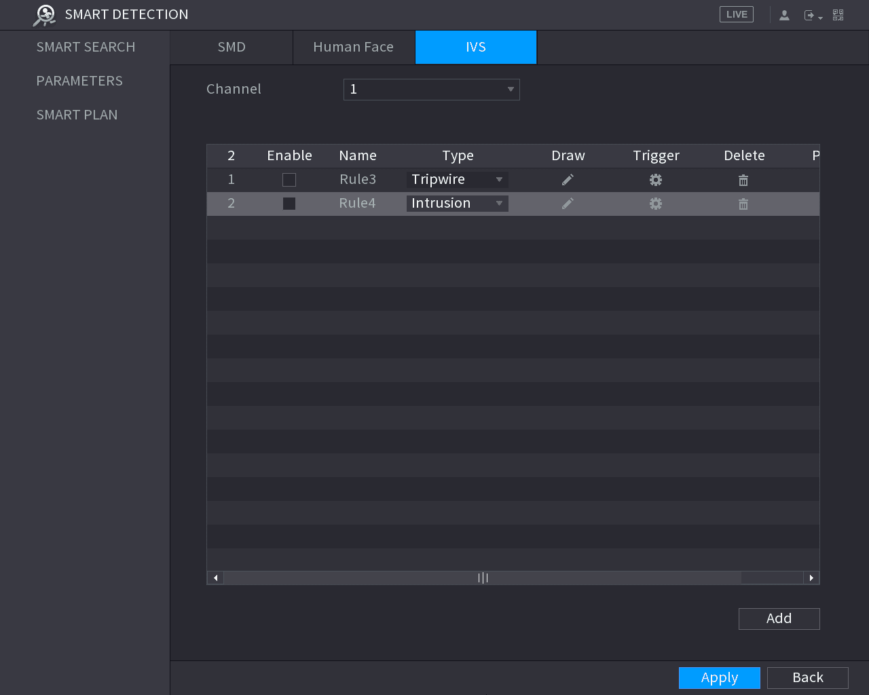Image resolution: width=869 pixels, height=695 pixels.
Task: Enable Rule3 checkbox
Action: click(289, 180)
